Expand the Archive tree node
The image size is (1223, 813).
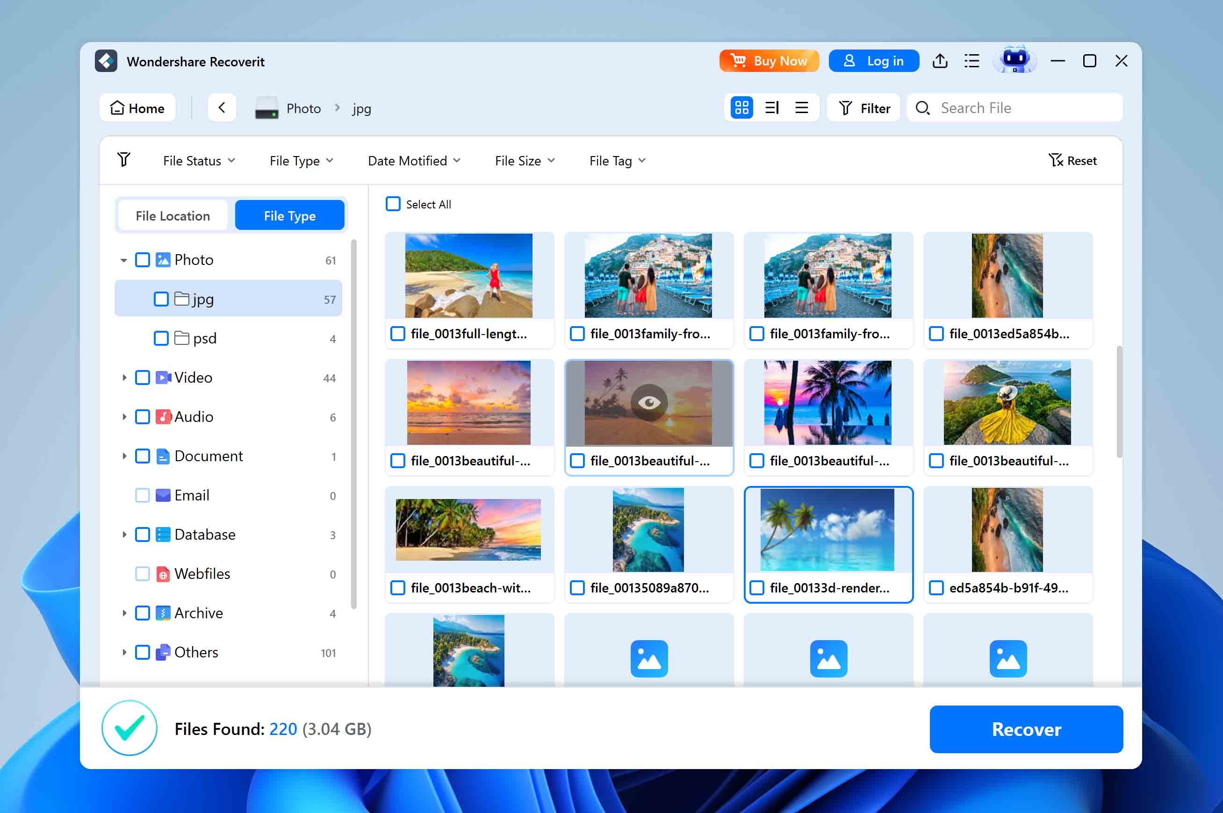124,613
